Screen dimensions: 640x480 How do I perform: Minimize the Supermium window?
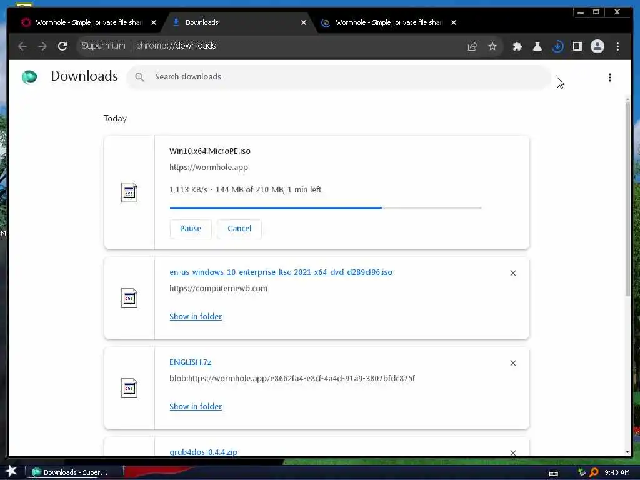(x=581, y=12)
